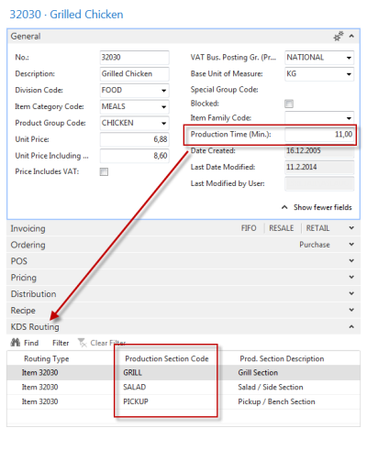Expand the POS section
This screenshot has width=367, height=461.
[x=351, y=260]
